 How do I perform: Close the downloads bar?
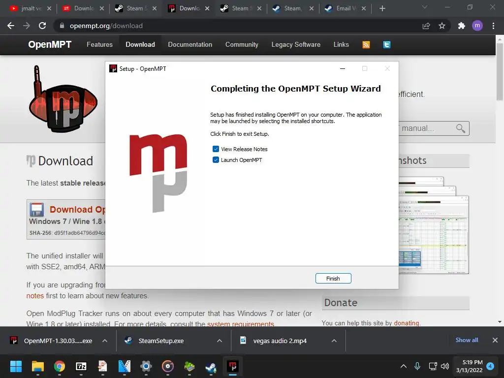click(x=495, y=340)
